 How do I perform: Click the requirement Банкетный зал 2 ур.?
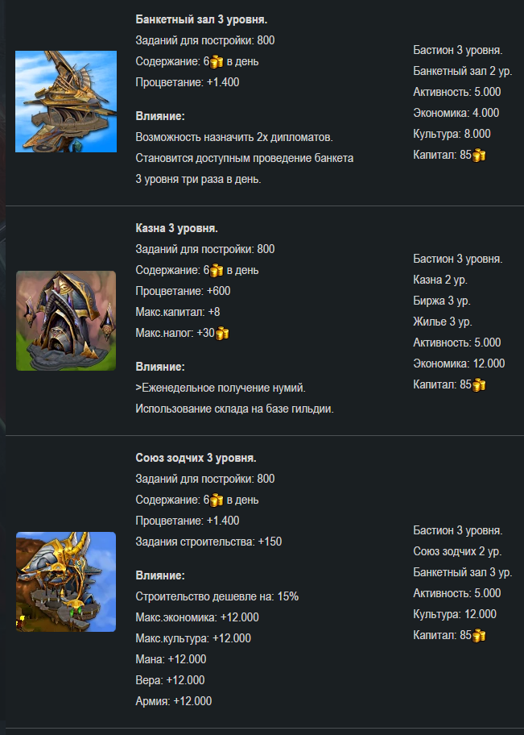[x=463, y=71]
